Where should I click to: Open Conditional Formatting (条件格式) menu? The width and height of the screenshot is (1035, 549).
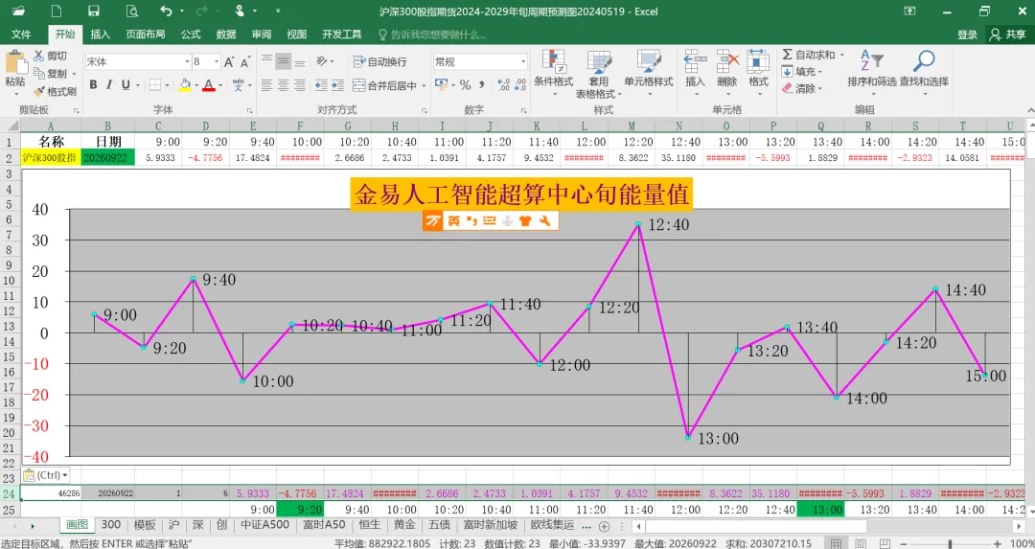pyautogui.click(x=553, y=73)
